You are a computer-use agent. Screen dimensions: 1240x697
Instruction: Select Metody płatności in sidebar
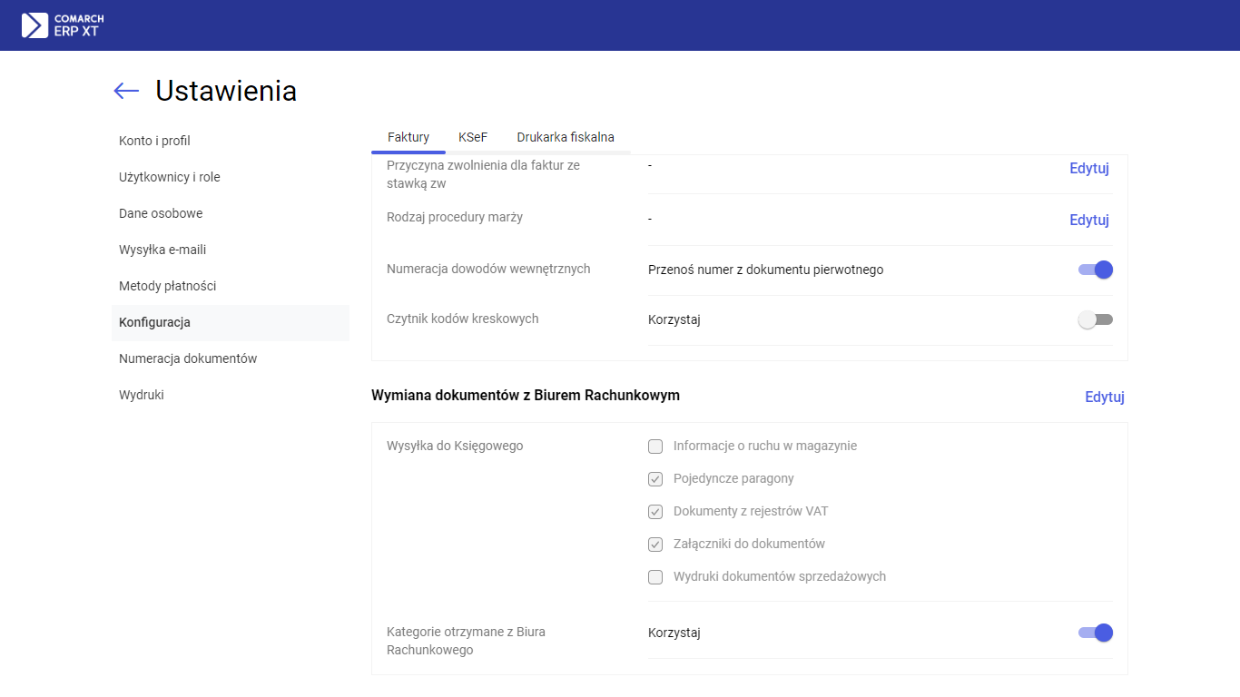click(x=167, y=286)
